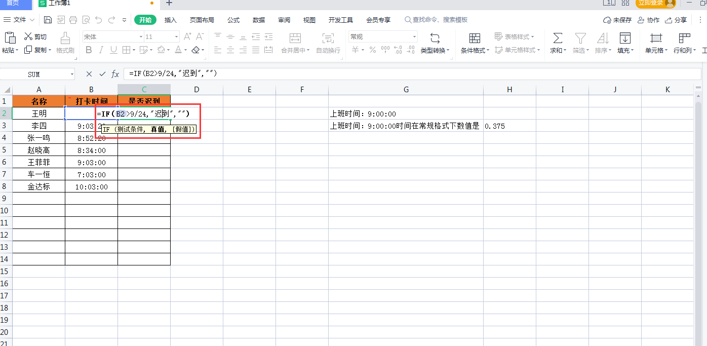Open fill color dropdown arrow
The width and height of the screenshot is (707, 346).
[169, 50]
